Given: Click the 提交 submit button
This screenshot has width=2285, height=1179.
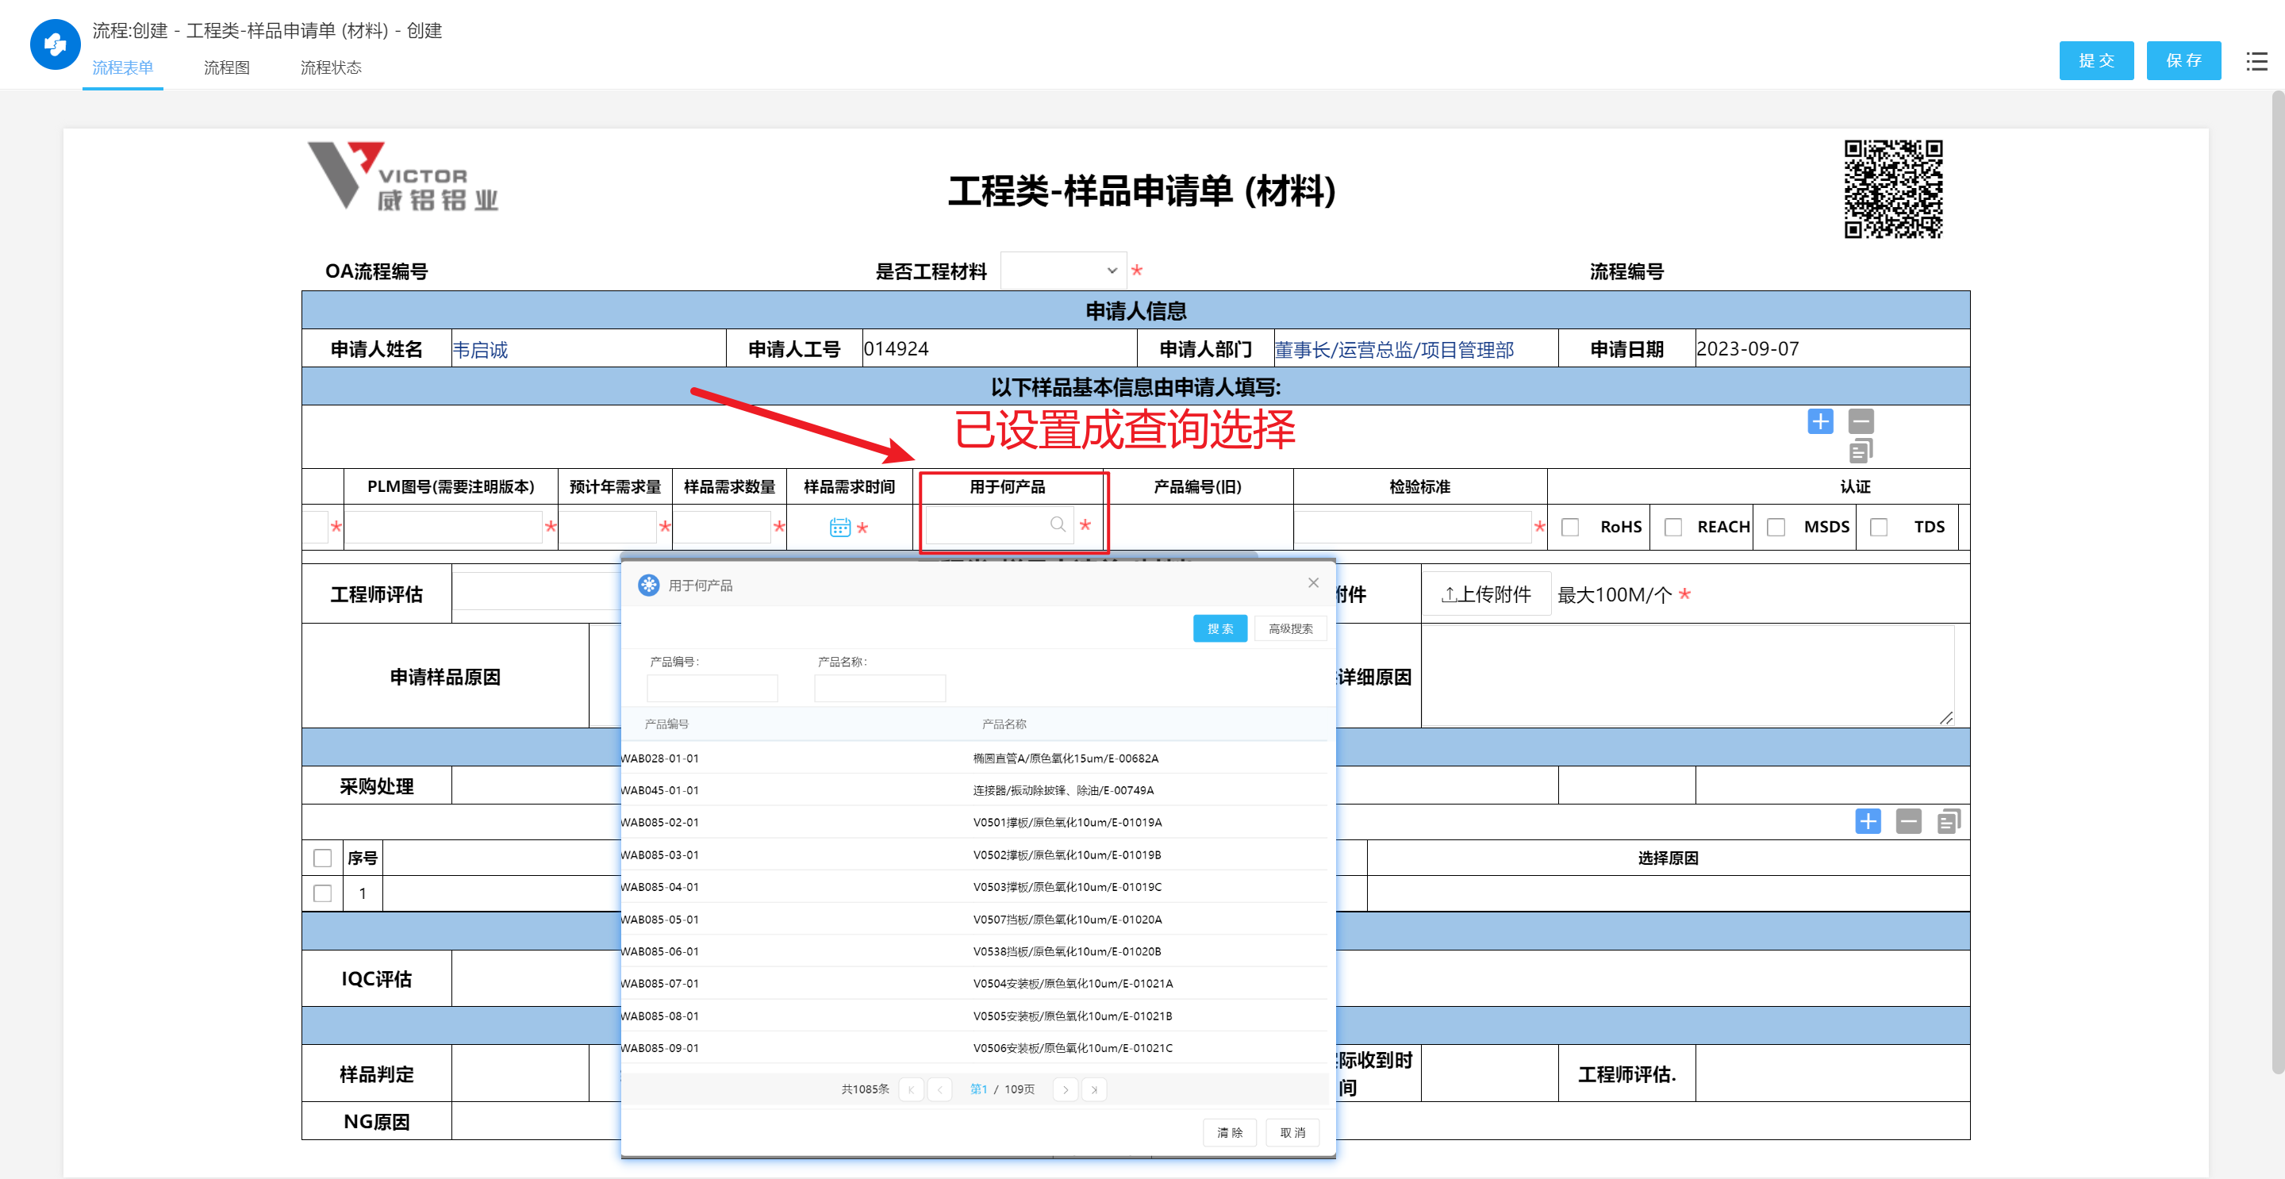Looking at the screenshot, I should [x=2096, y=60].
